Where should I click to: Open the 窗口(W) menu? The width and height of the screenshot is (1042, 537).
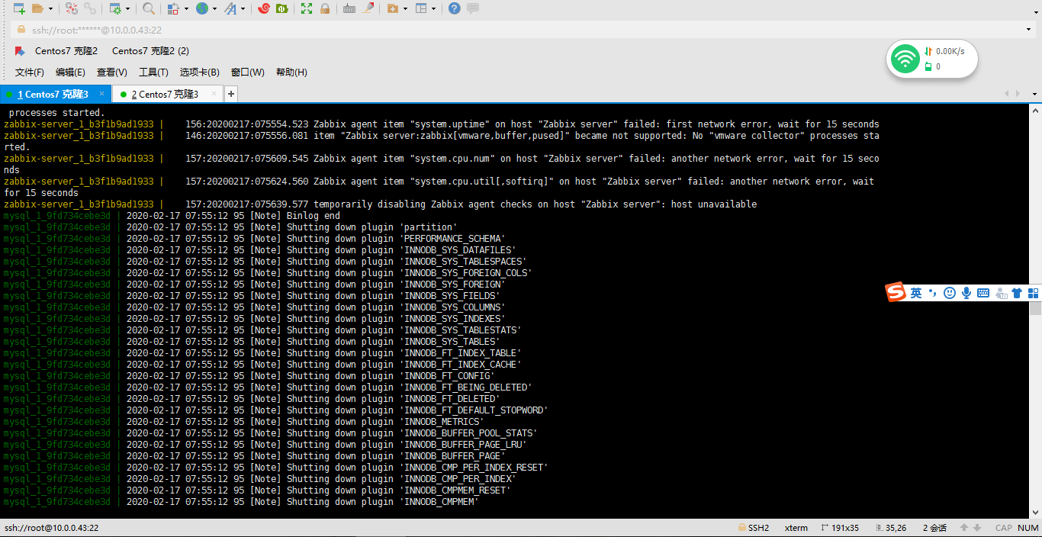pos(248,72)
